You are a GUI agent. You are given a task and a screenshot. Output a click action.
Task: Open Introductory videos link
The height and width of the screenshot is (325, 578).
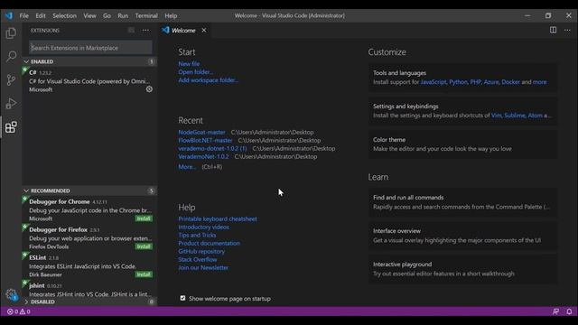click(x=203, y=227)
